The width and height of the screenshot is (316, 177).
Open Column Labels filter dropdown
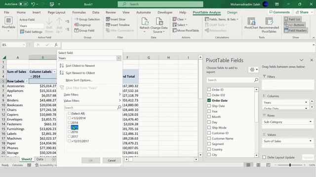[54, 72]
